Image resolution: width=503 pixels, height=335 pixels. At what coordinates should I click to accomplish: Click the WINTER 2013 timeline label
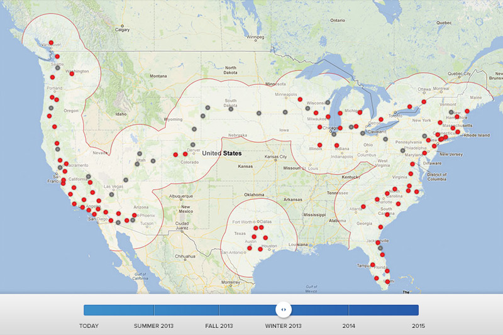[x=284, y=326]
